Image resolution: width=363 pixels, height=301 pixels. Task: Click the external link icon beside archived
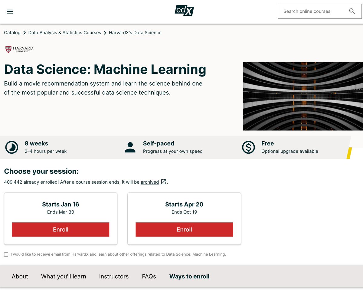[163, 182]
